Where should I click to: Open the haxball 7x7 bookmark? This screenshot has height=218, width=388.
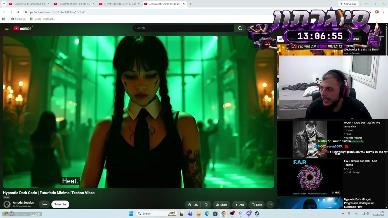[x=18, y=19]
